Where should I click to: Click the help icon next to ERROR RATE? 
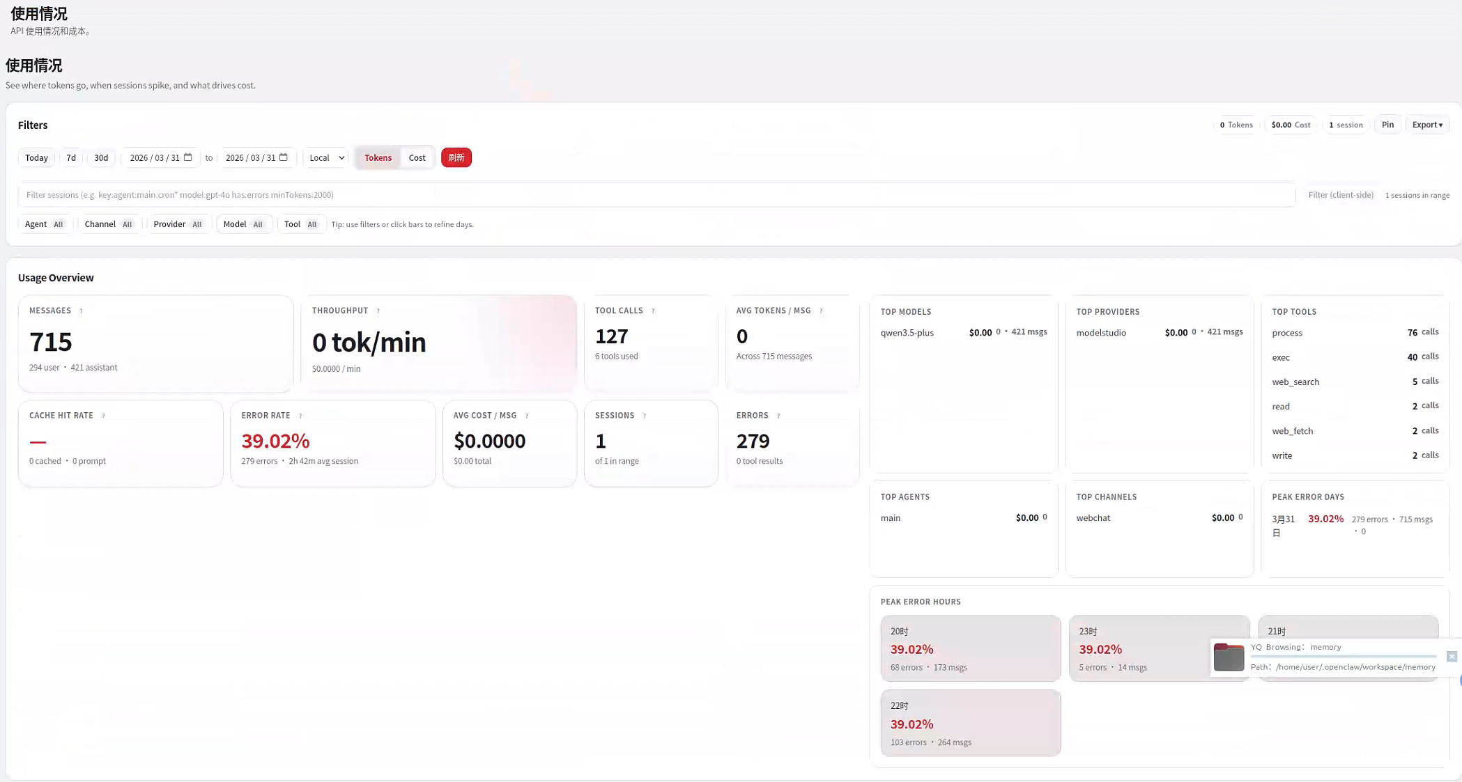pyautogui.click(x=300, y=416)
